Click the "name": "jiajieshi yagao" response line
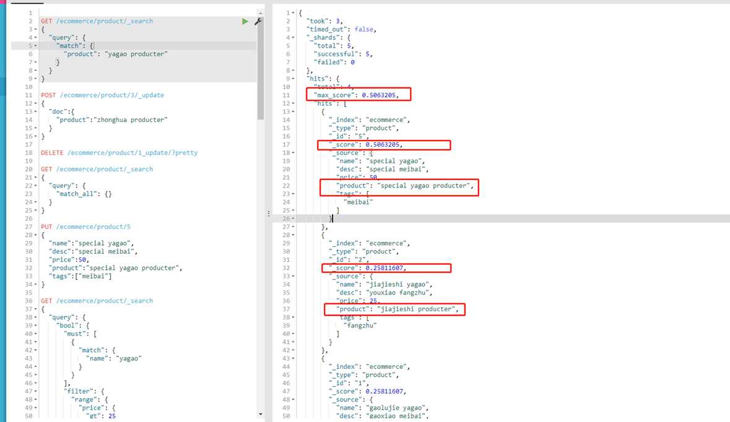 (384, 284)
